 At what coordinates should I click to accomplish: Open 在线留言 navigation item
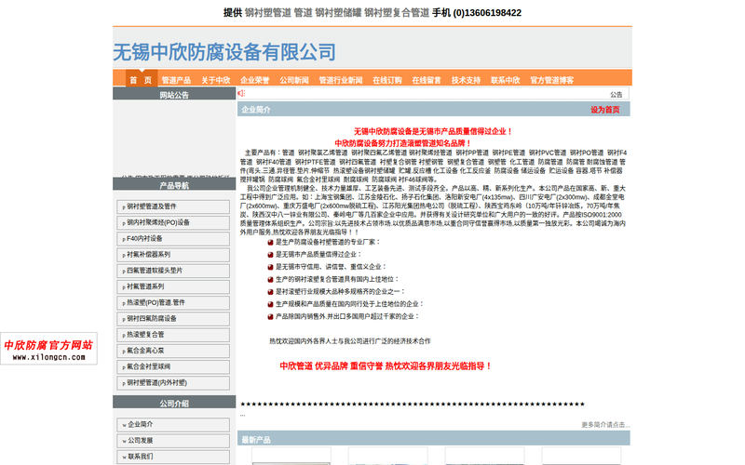pyautogui.click(x=427, y=80)
